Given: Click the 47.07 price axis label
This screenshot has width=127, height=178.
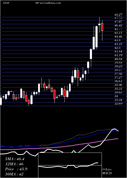Looking at the screenshot, I should pos(118,21).
